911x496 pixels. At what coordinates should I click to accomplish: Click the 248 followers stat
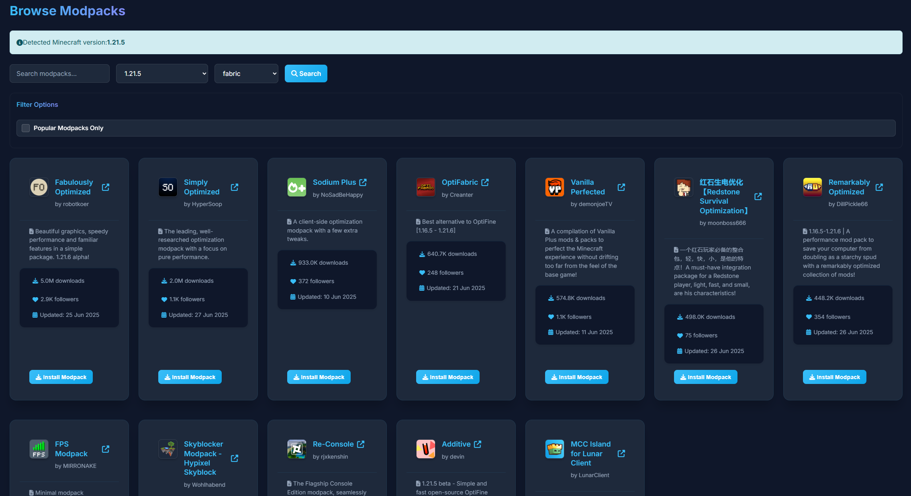pyautogui.click(x=441, y=273)
